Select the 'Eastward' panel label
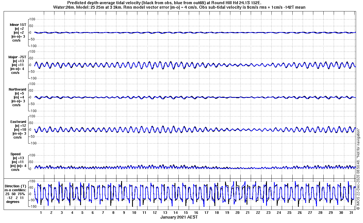363x223 pixels. point(18,122)
